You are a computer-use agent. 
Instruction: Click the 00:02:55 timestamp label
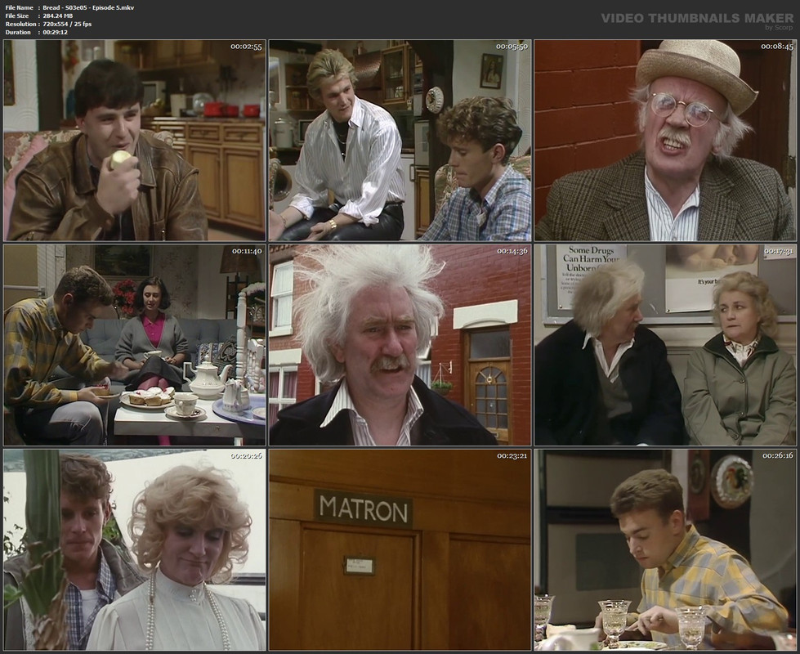(246, 47)
